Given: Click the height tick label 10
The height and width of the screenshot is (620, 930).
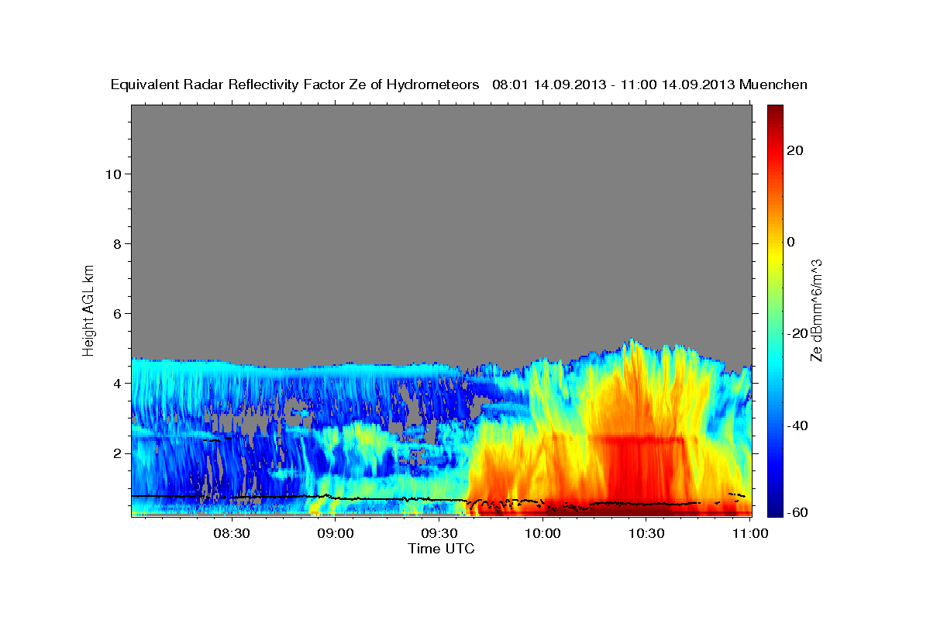Looking at the screenshot, I should (115, 174).
